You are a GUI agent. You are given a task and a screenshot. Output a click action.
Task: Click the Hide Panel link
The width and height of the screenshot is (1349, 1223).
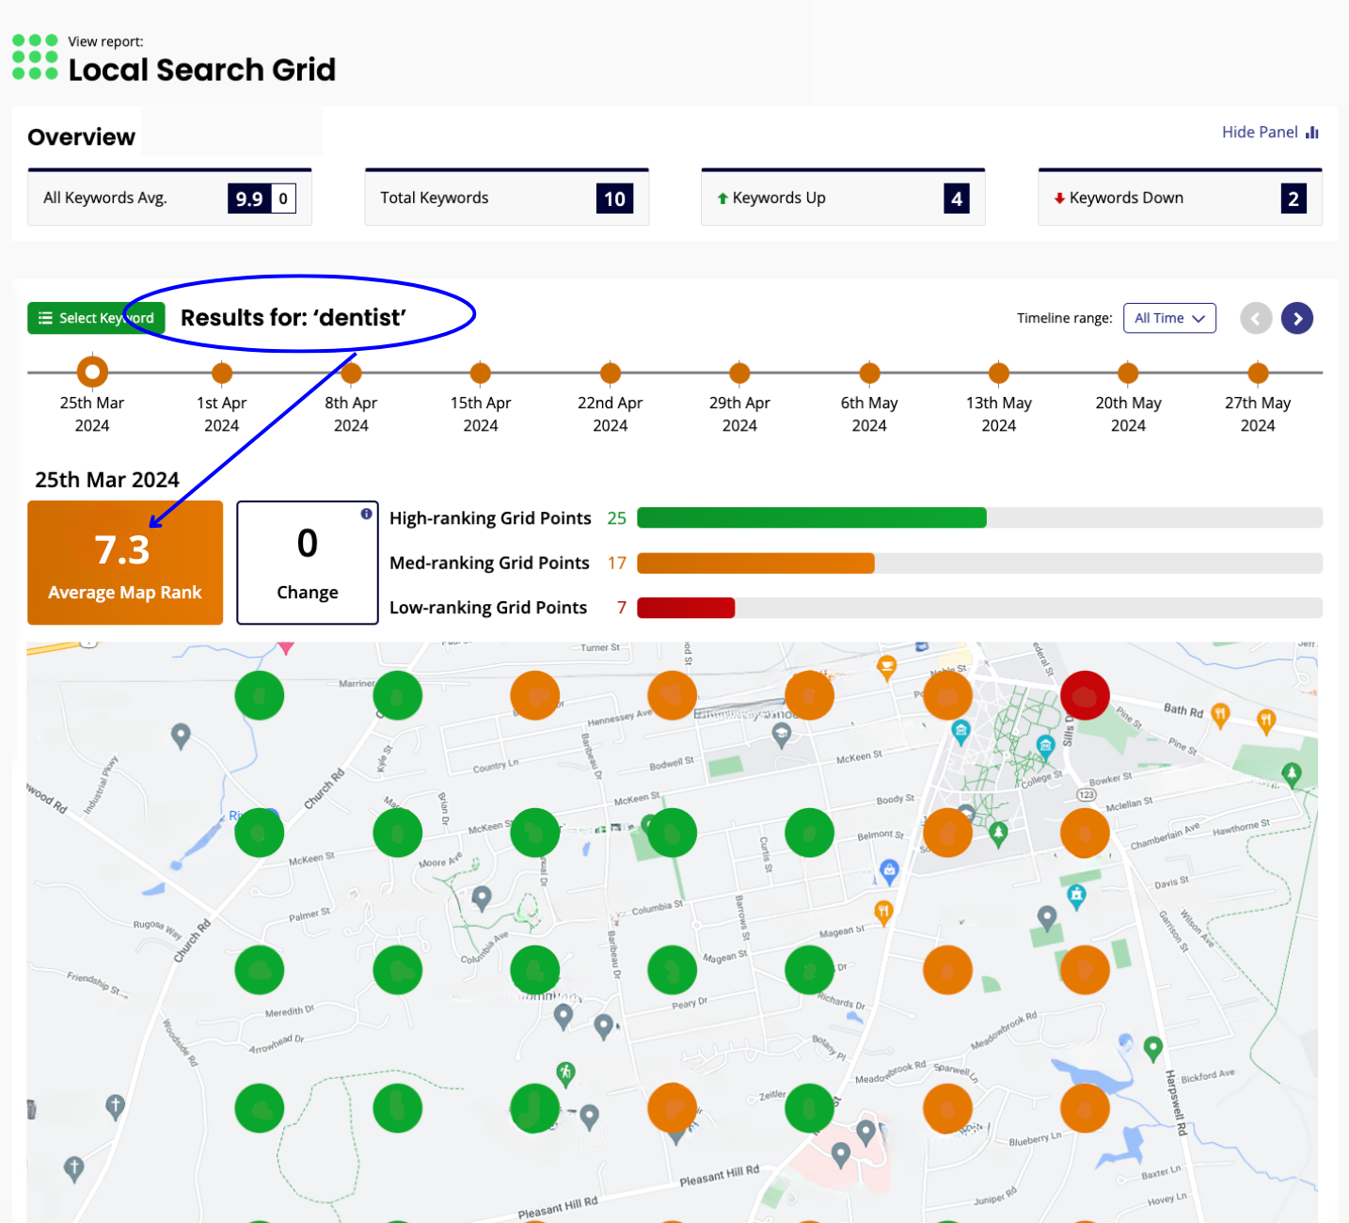(1260, 132)
